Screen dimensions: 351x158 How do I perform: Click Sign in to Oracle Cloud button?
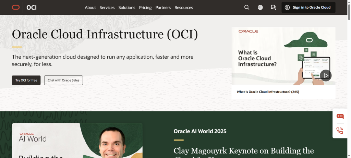pos(308,8)
